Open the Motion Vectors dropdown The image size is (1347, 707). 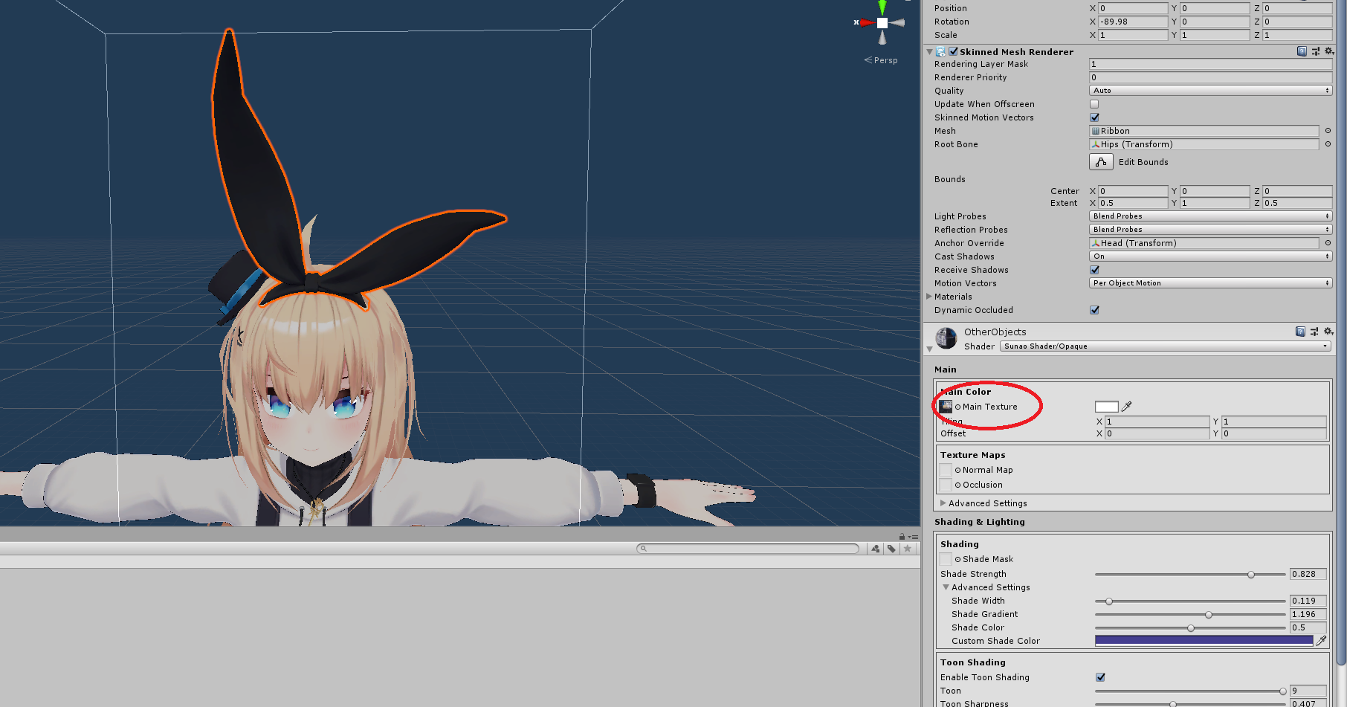pyautogui.click(x=1210, y=283)
